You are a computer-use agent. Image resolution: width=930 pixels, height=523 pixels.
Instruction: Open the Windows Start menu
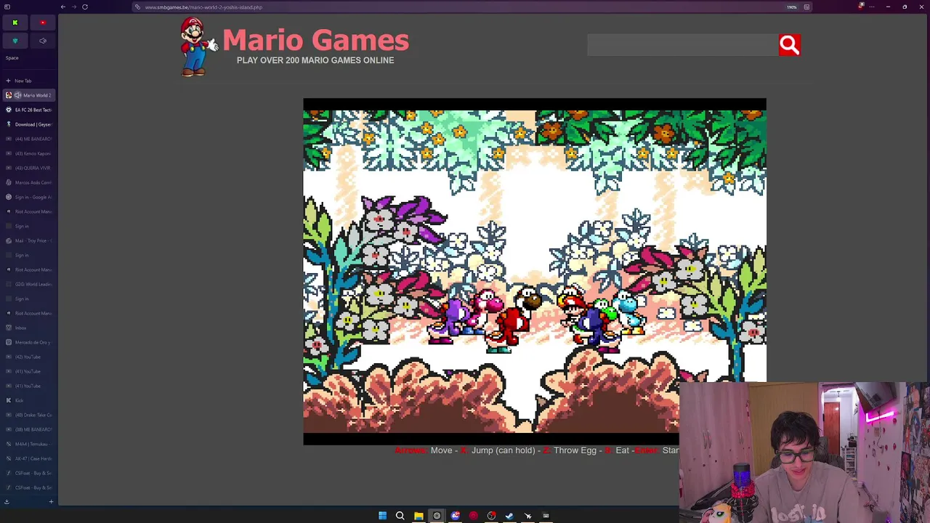click(382, 516)
